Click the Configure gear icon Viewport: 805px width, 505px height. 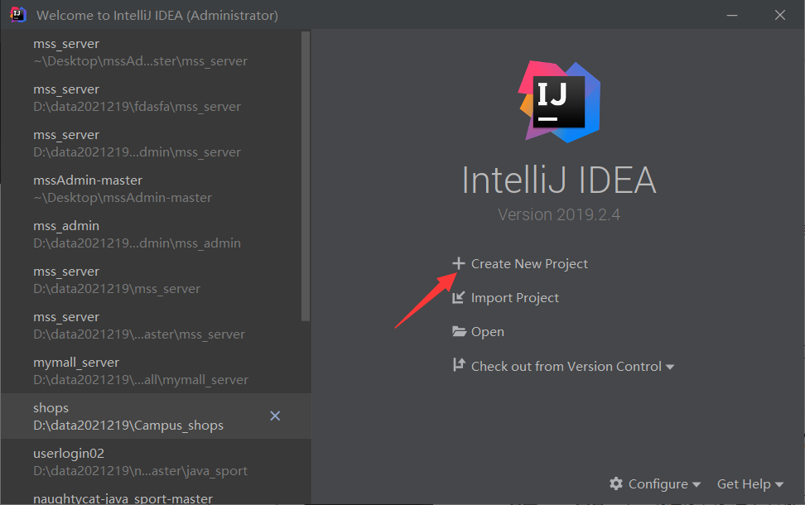[616, 483]
